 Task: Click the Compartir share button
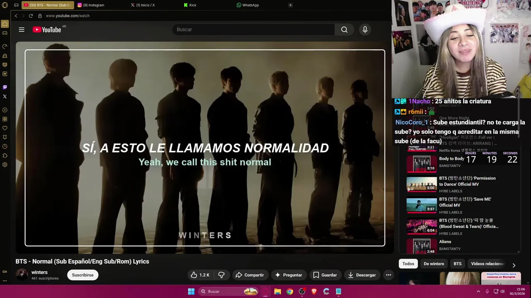point(250,275)
